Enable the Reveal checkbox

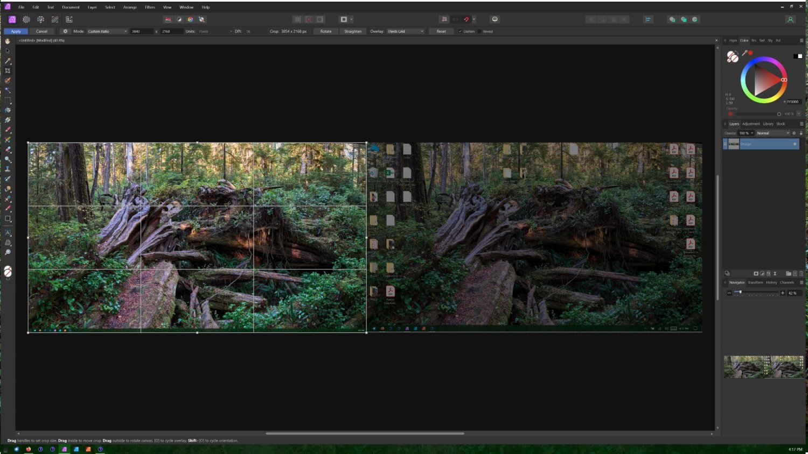coord(479,31)
